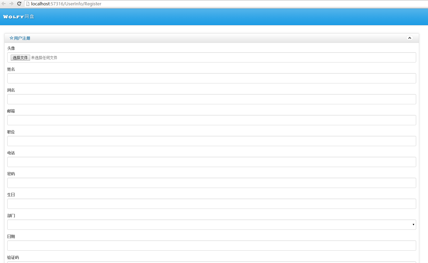Click the 生日 input box
Screen dimensions: 428x263
click(212, 204)
